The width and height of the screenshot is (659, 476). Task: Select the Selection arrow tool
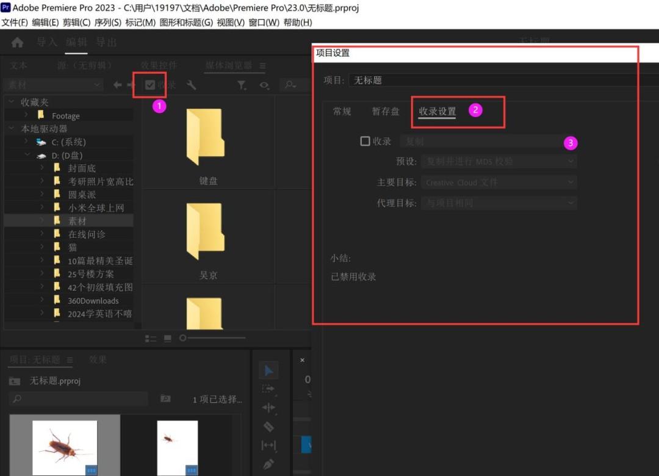(x=268, y=370)
